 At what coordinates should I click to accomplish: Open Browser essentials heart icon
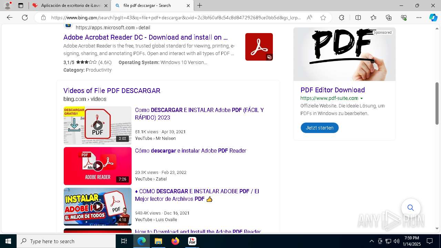[x=404, y=18]
